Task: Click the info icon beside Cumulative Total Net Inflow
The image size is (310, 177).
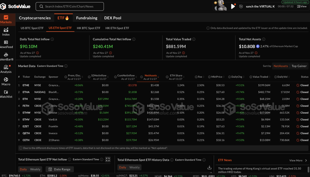Action: [134, 39]
